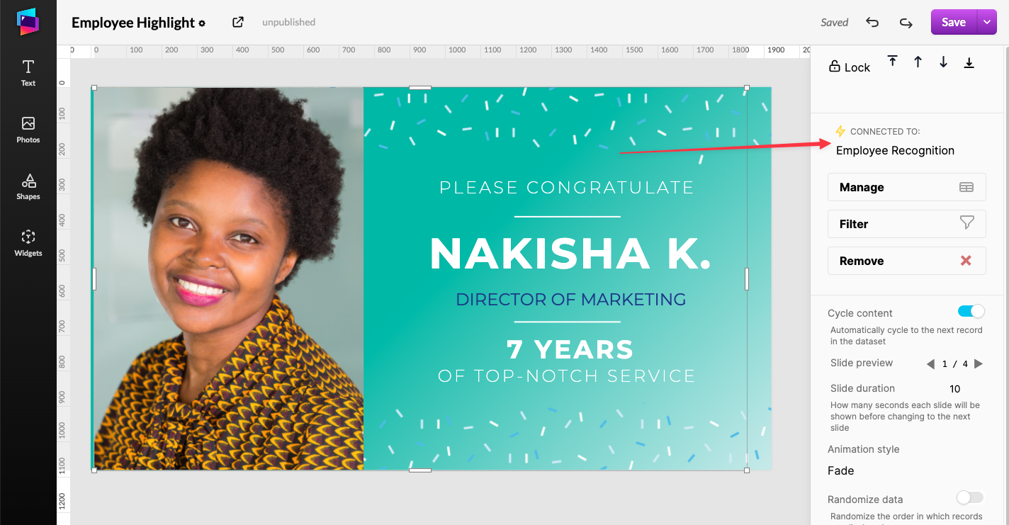The height and width of the screenshot is (525, 1009).
Task: Open the external preview link icon
Action: (x=238, y=22)
